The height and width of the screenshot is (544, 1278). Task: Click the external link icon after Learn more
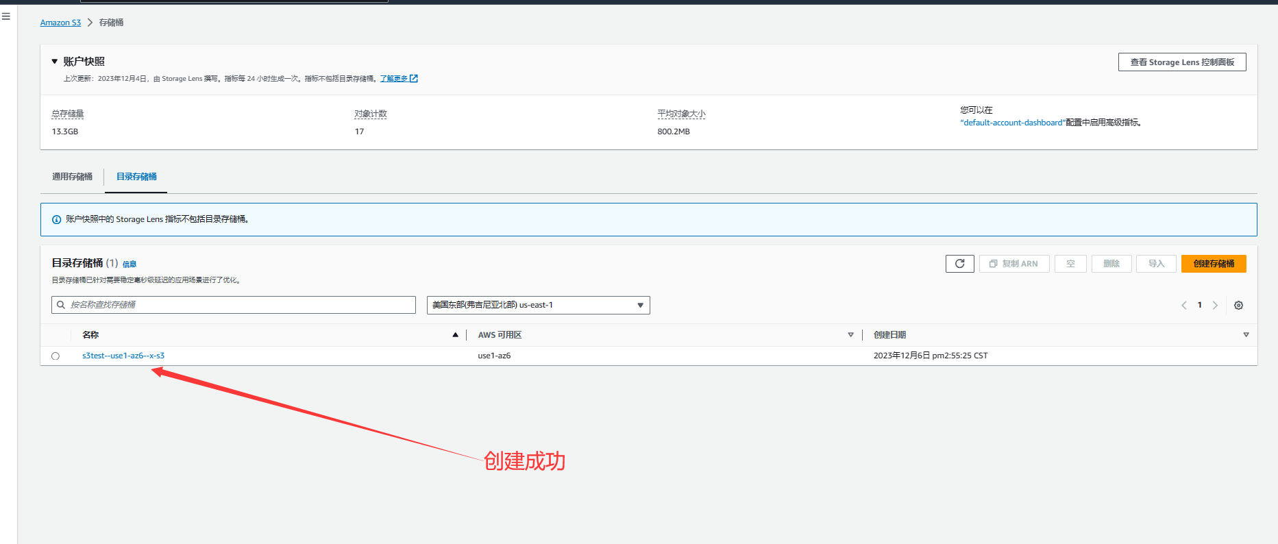[414, 79]
